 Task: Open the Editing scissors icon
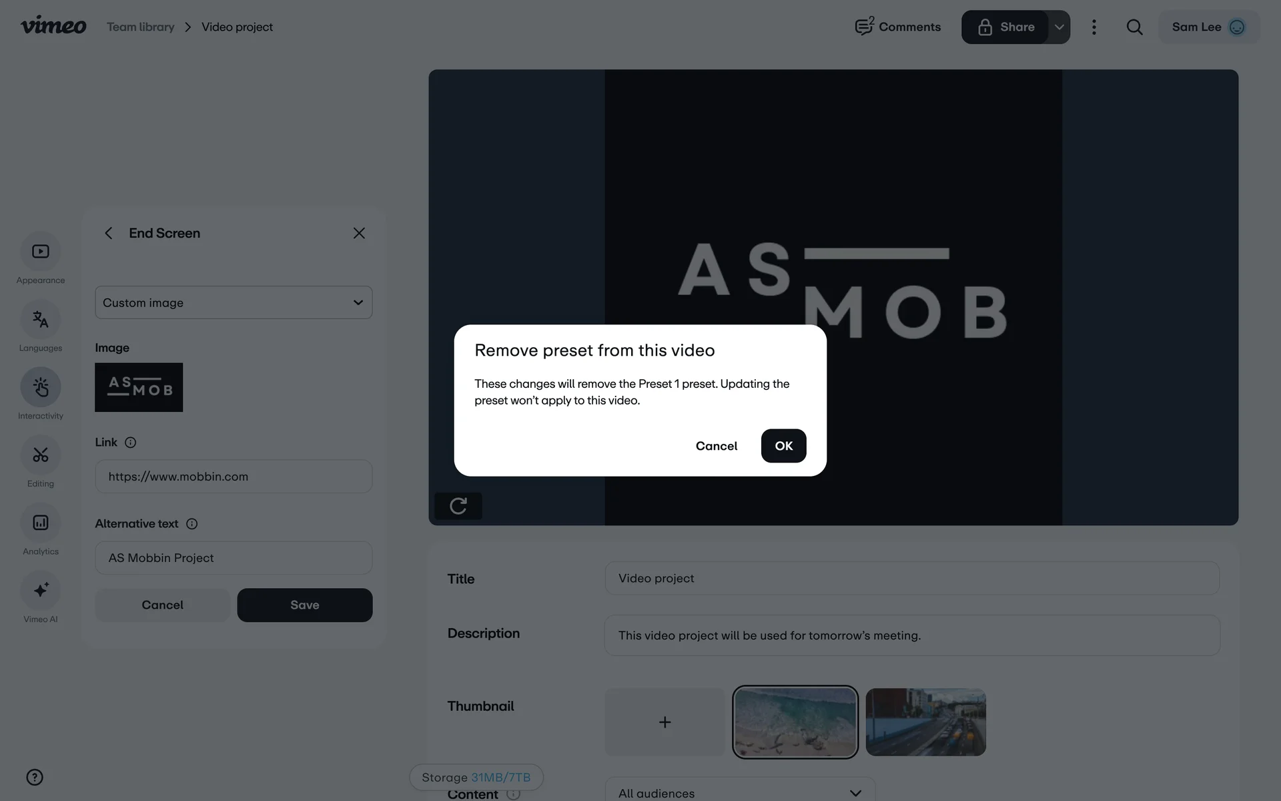click(x=41, y=455)
